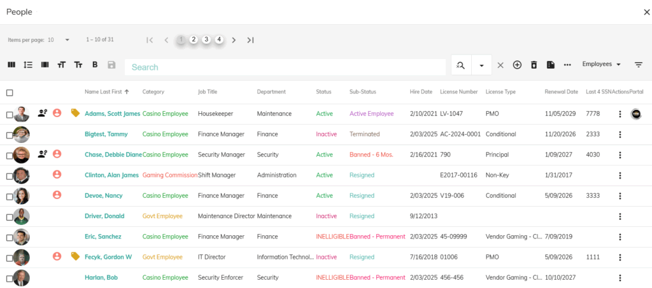Click the column layout icon
This screenshot has width=652, height=288.
[x=11, y=65]
